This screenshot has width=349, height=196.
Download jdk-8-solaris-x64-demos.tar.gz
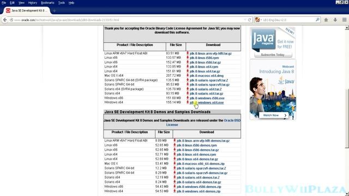[198, 182]
